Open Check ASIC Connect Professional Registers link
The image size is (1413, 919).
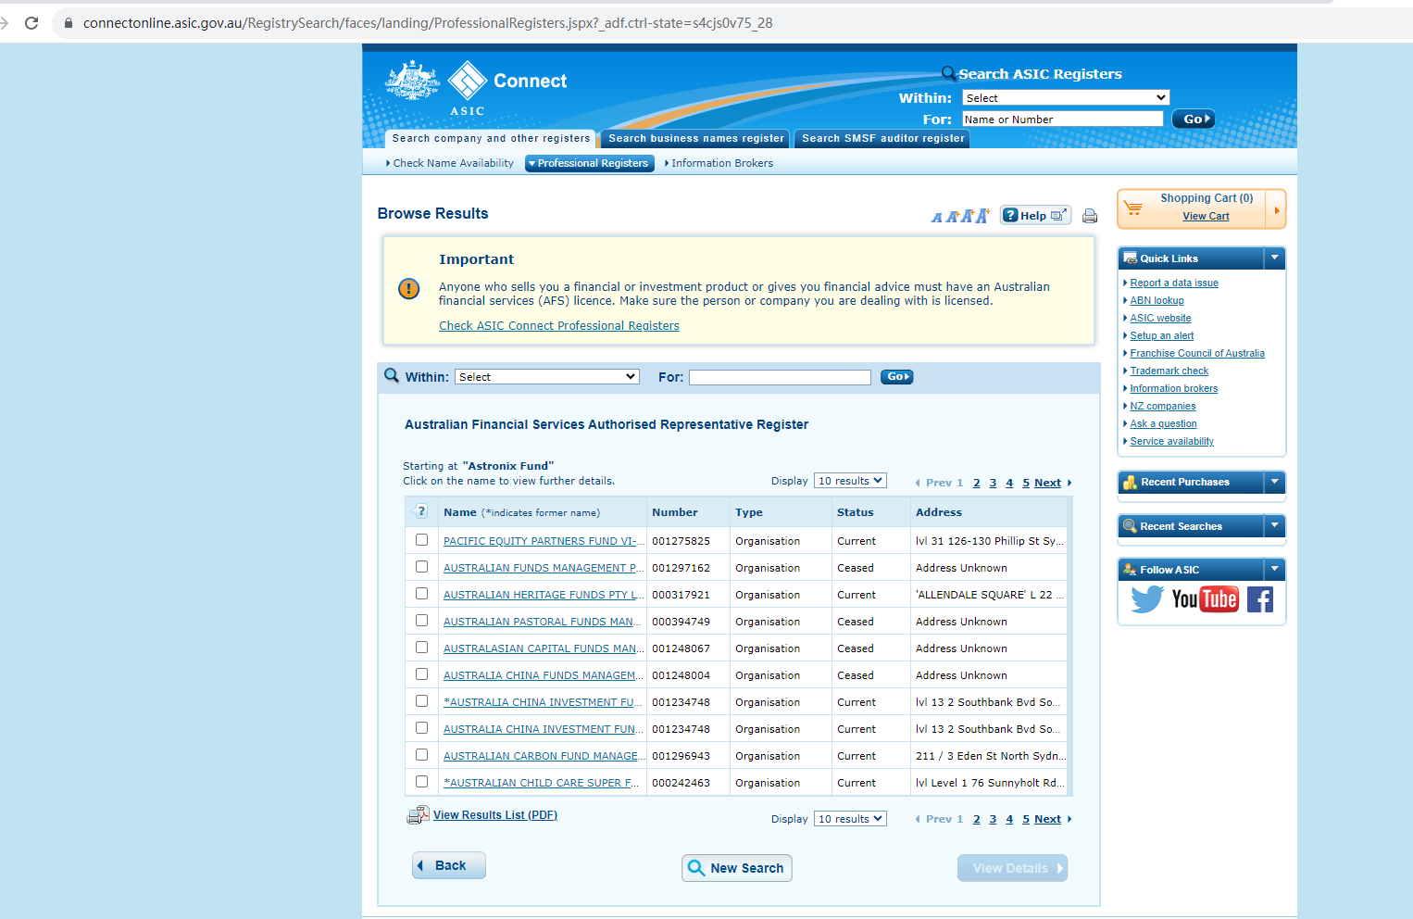pos(559,326)
